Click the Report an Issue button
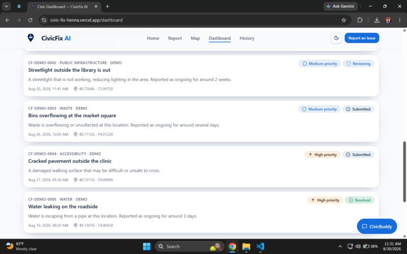Screen dimensions: 407x254 coord(362,38)
